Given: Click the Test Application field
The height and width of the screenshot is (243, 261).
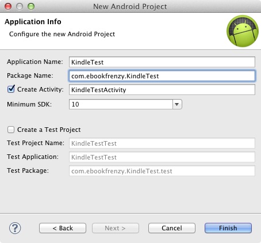Looking at the screenshot, I should pos(162,157).
